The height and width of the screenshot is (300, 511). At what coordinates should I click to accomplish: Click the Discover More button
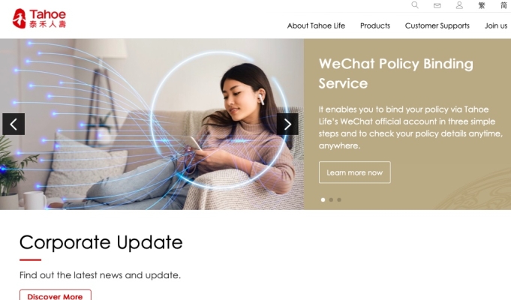(55, 296)
